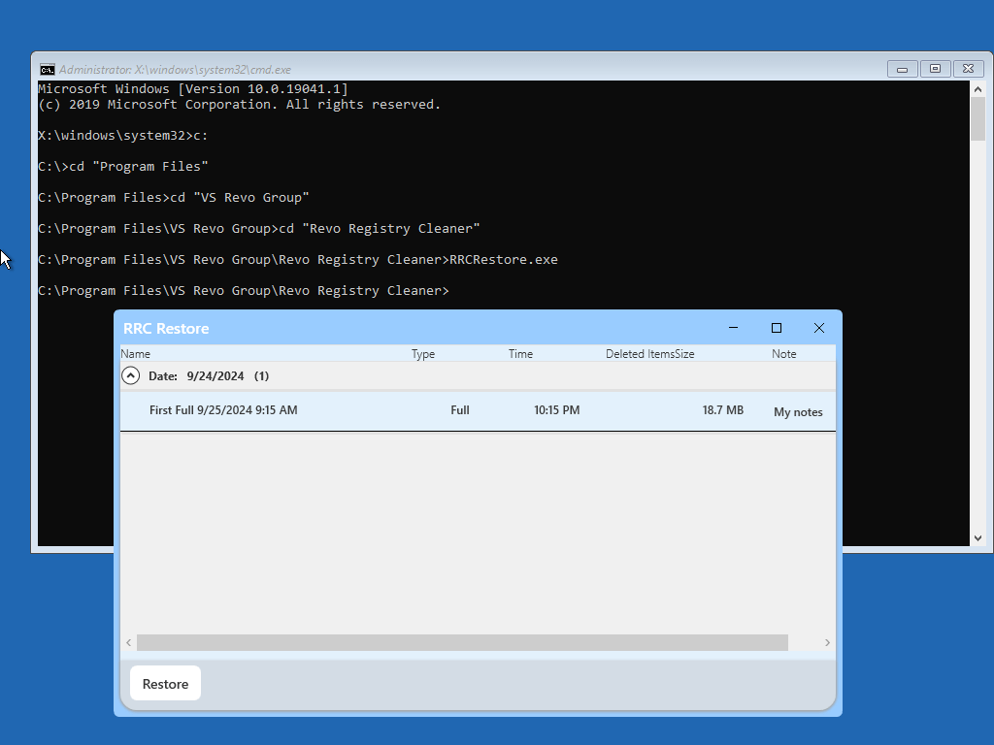Close the Administrator cmd.exe window
994x745 pixels.
967,69
